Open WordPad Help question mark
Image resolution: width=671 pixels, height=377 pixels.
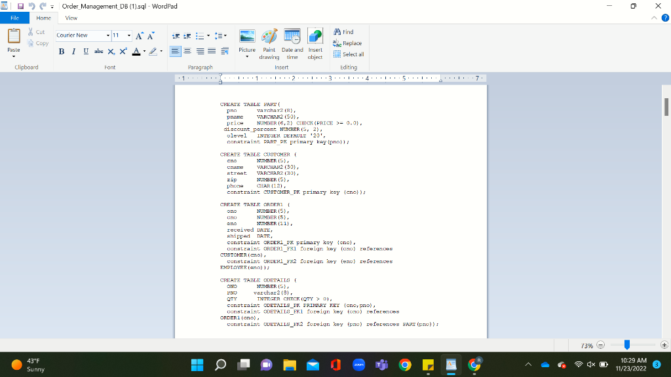pyautogui.click(x=665, y=18)
